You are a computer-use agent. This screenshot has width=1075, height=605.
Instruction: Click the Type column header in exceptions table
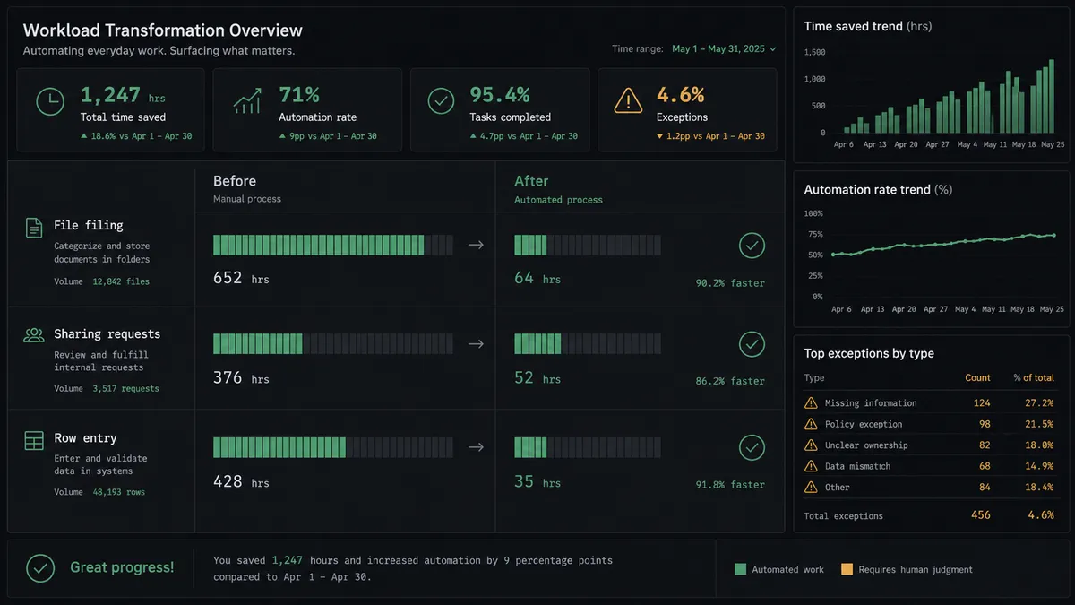(x=814, y=377)
